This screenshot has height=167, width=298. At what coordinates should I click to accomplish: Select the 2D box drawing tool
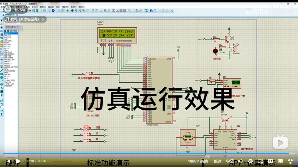coord(1,74)
